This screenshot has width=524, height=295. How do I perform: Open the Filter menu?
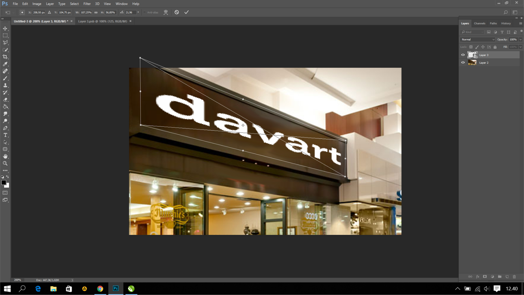[x=87, y=4]
